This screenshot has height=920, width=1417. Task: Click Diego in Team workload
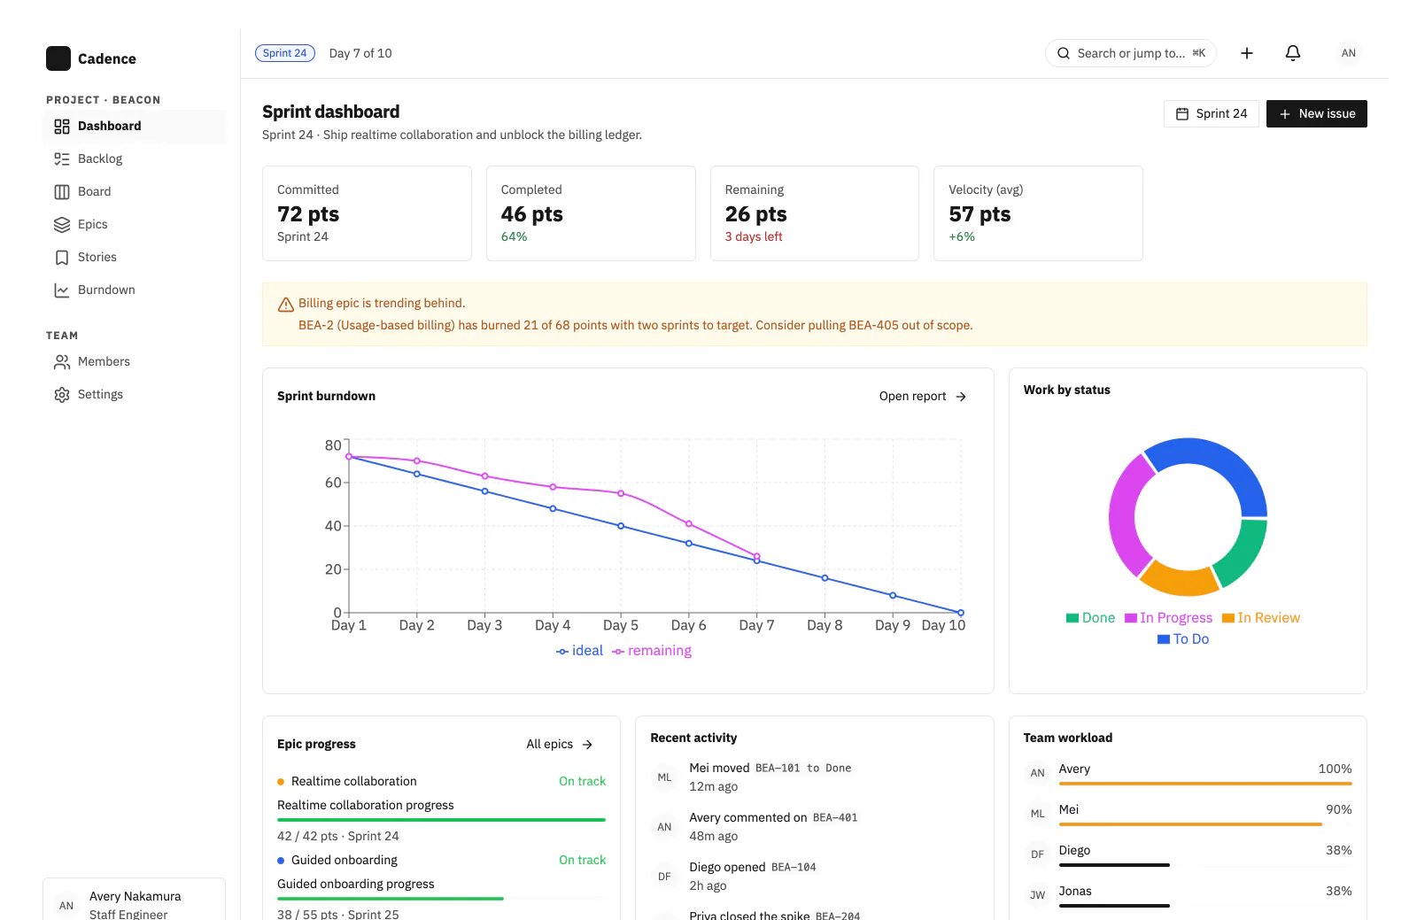[x=1074, y=850]
